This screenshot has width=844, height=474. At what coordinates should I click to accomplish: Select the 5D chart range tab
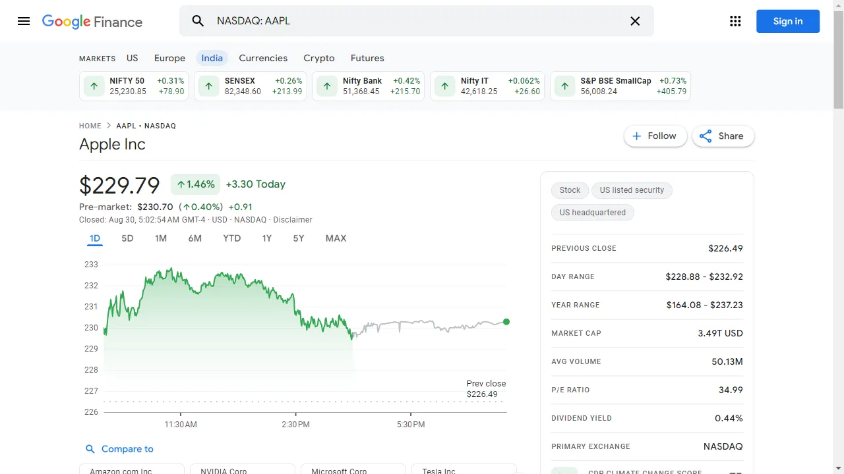pyautogui.click(x=127, y=238)
